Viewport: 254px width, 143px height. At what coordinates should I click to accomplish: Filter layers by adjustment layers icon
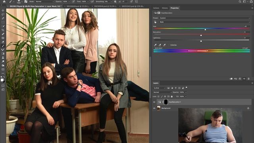click(x=172, y=88)
